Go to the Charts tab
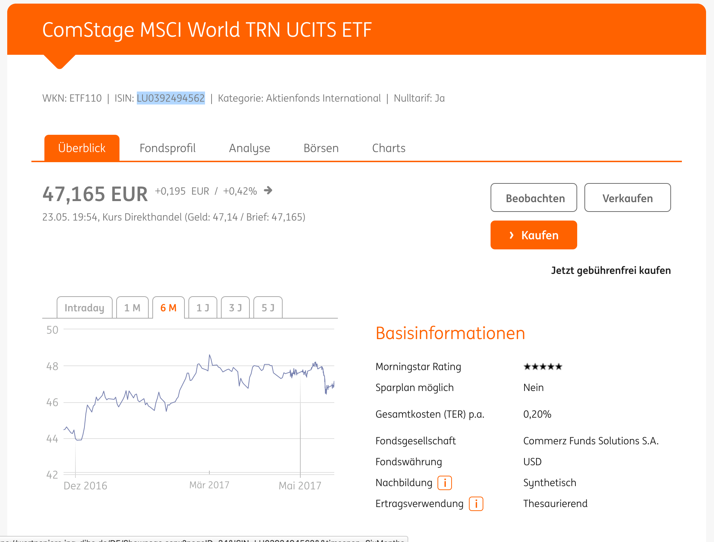This screenshot has width=714, height=542. pyautogui.click(x=389, y=148)
